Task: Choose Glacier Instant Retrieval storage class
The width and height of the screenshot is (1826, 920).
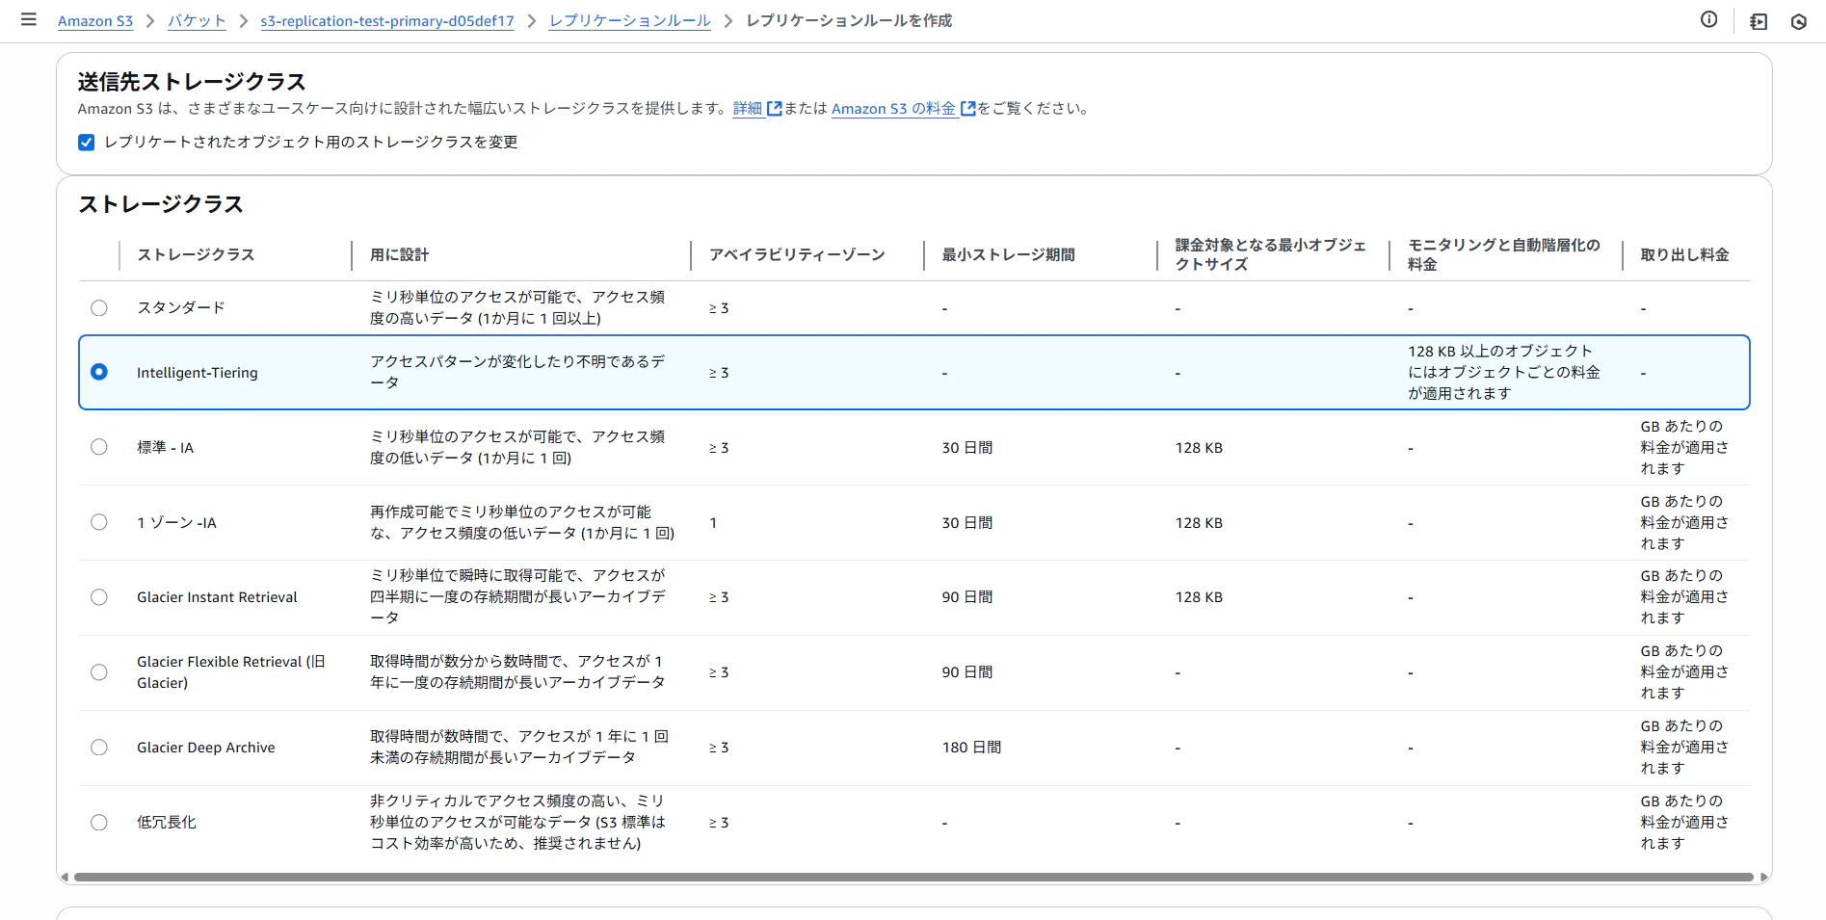Action: coord(98,596)
